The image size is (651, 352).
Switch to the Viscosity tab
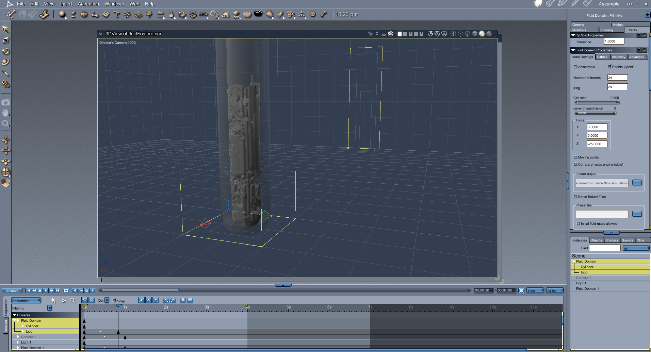tap(618, 57)
